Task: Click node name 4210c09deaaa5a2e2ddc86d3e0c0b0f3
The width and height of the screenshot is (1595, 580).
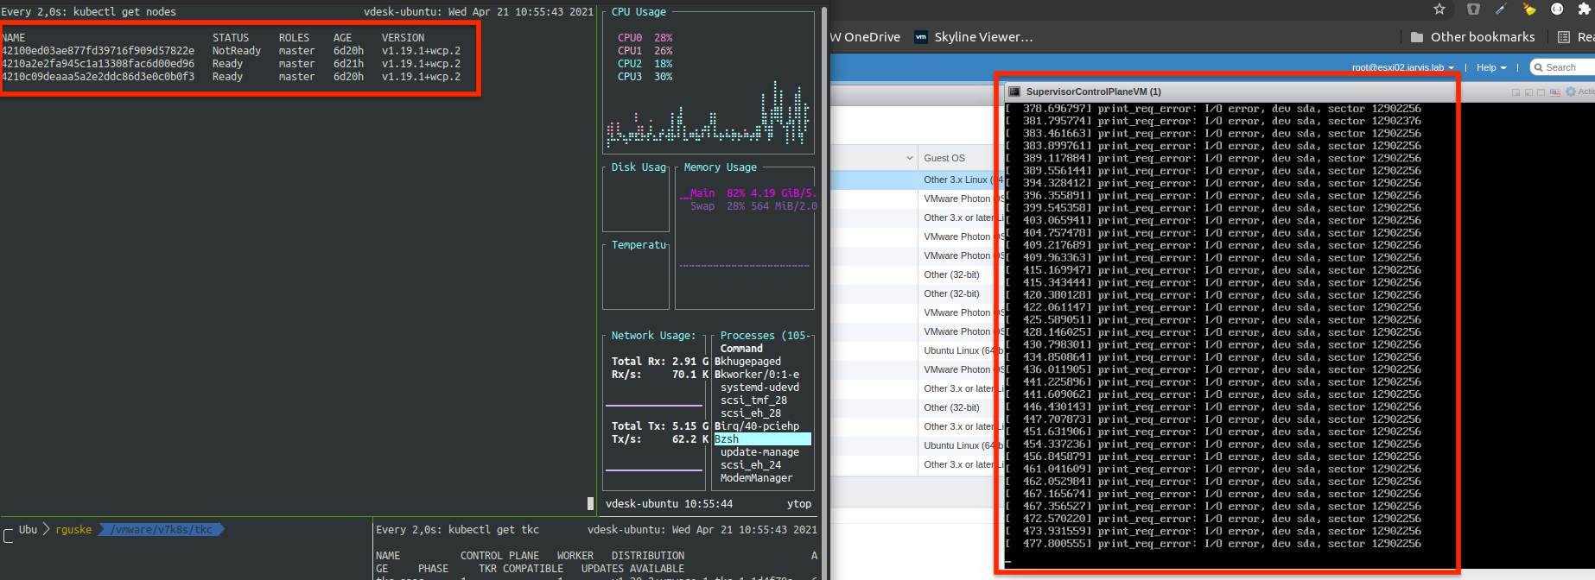Action: pyautogui.click(x=98, y=77)
